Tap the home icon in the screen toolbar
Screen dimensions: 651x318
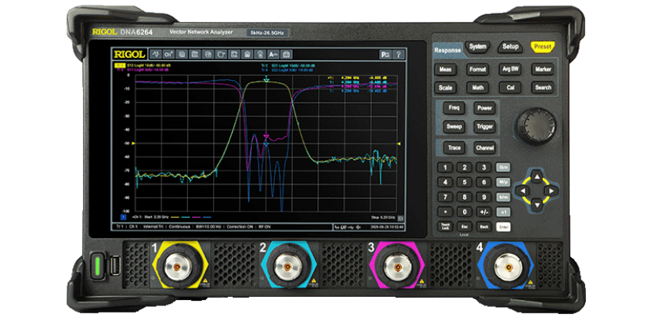[x=247, y=54]
